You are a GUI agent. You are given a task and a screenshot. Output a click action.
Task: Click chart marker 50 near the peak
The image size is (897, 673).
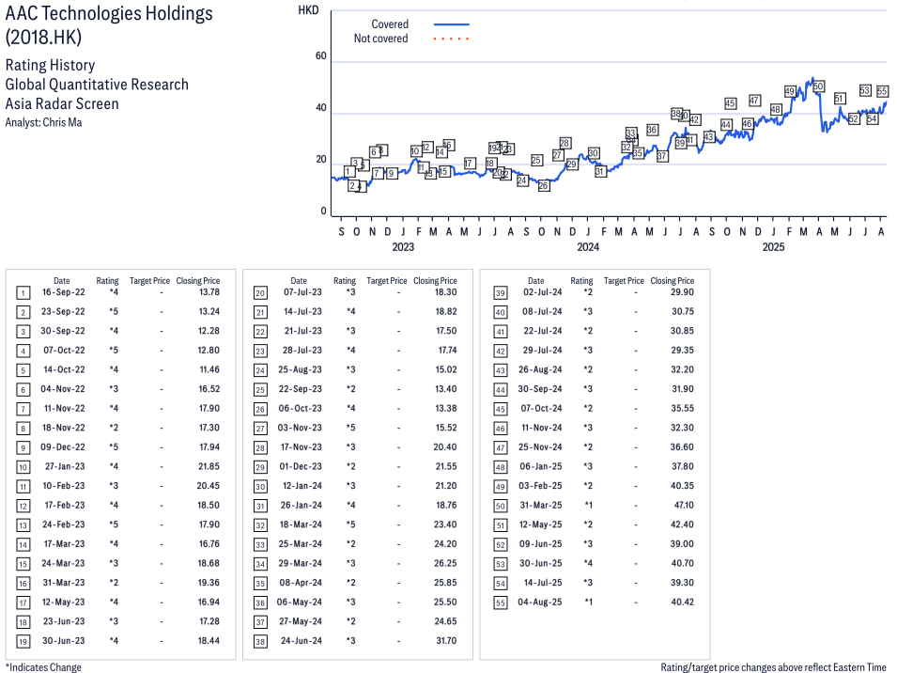[818, 86]
